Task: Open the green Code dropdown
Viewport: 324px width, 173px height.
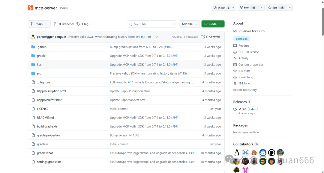Action: tap(213, 24)
